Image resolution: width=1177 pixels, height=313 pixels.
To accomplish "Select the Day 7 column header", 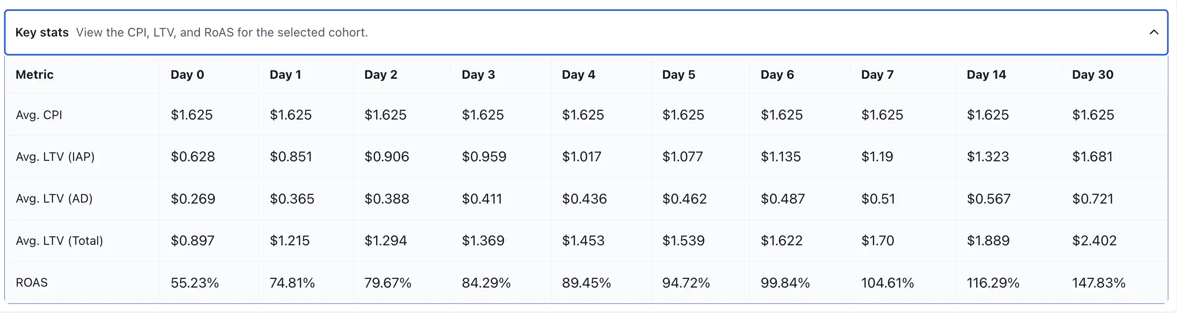I will 878,74.
